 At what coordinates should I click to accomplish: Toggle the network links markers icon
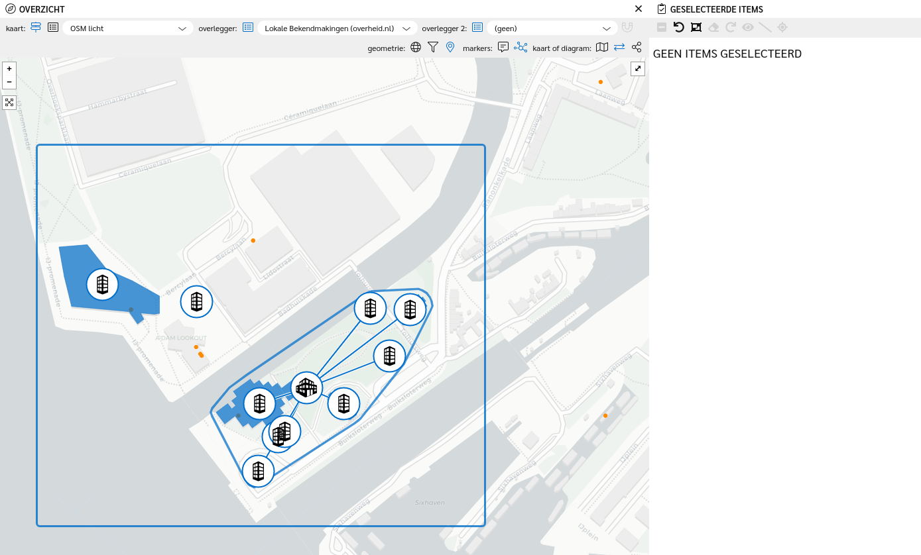pyautogui.click(x=521, y=47)
